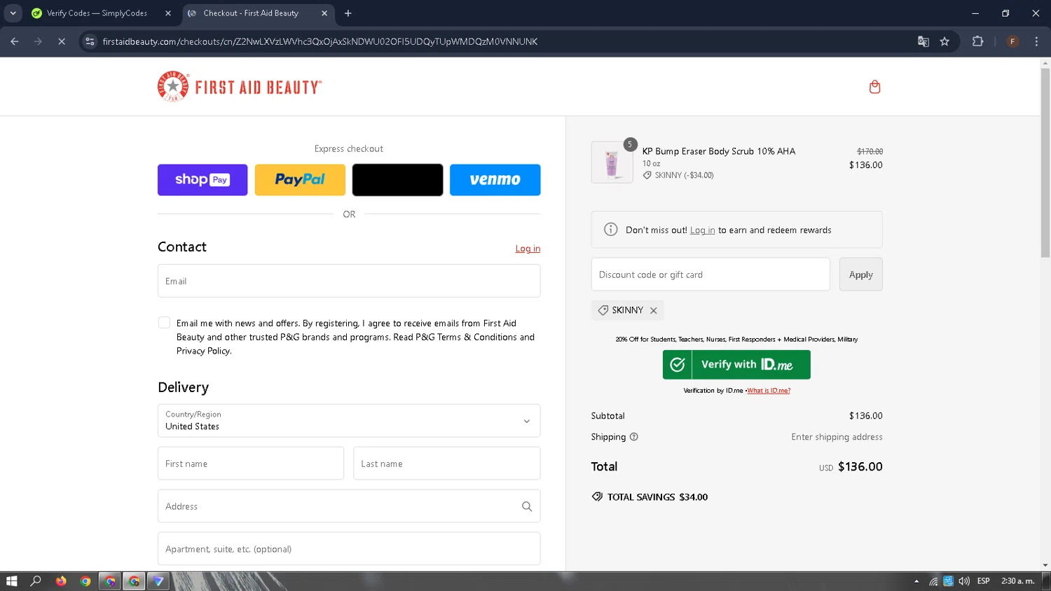Image resolution: width=1051 pixels, height=591 pixels.
Task: Click the Discount code or gift card field
Action: [x=710, y=274]
